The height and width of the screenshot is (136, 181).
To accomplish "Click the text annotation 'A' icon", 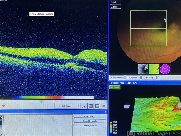I will coord(84,106).
